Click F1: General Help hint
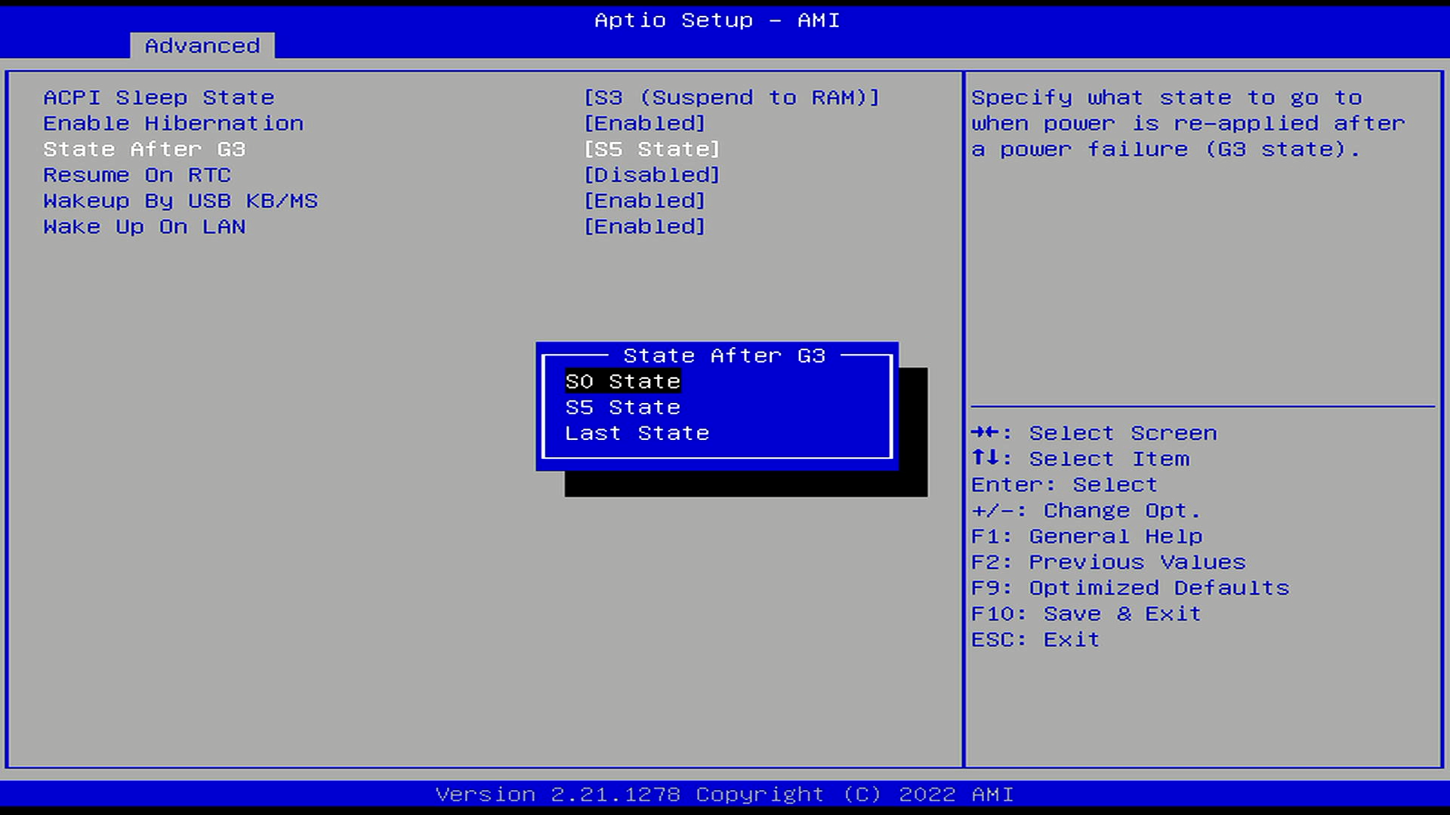Screen dimensions: 1450x815 1086,537
